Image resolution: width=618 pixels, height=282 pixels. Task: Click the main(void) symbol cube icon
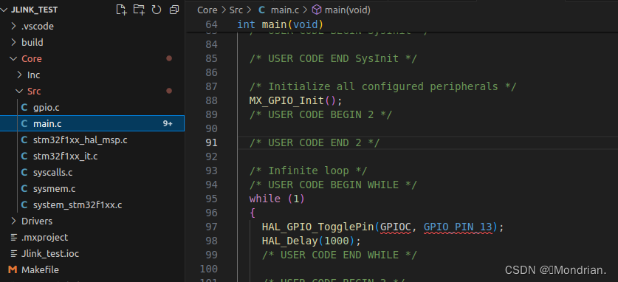click(x=317, y=10)
